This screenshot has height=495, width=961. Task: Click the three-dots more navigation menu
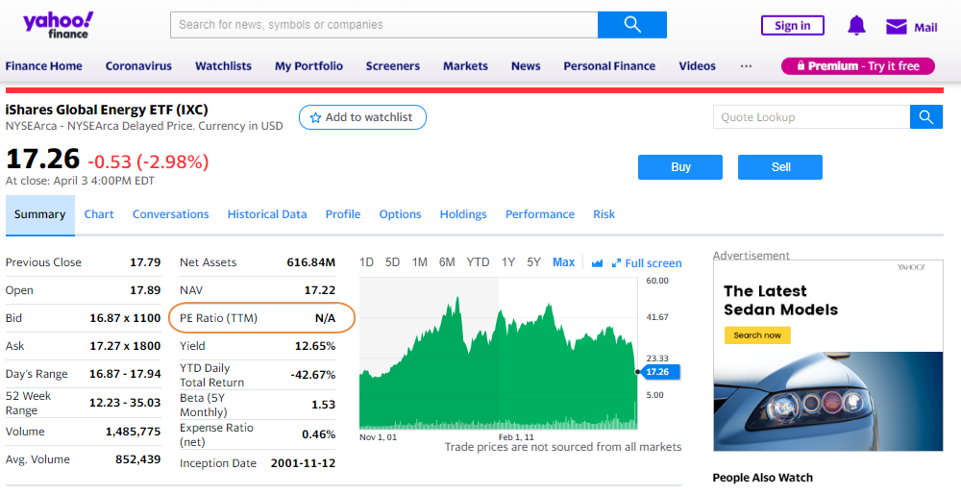[746, 66]
